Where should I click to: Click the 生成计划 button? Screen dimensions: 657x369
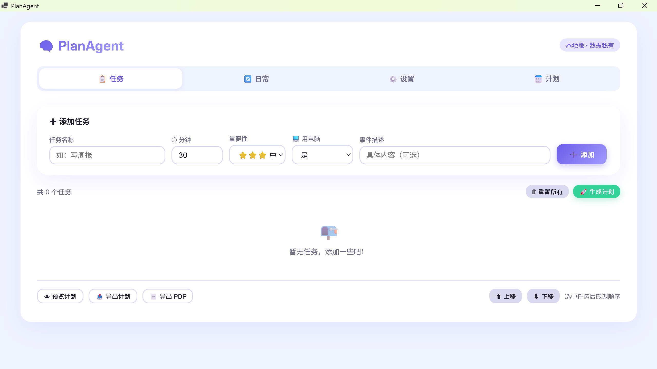[x=596, y=192]
